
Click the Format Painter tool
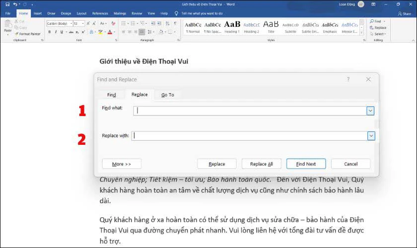pyautogui.click(x=28, y=34)
